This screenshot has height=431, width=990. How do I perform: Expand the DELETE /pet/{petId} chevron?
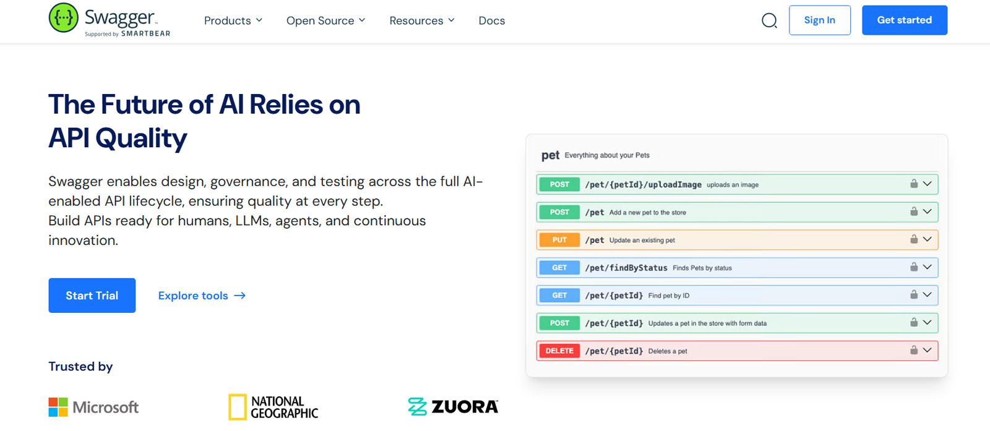(x=927, y=350)
